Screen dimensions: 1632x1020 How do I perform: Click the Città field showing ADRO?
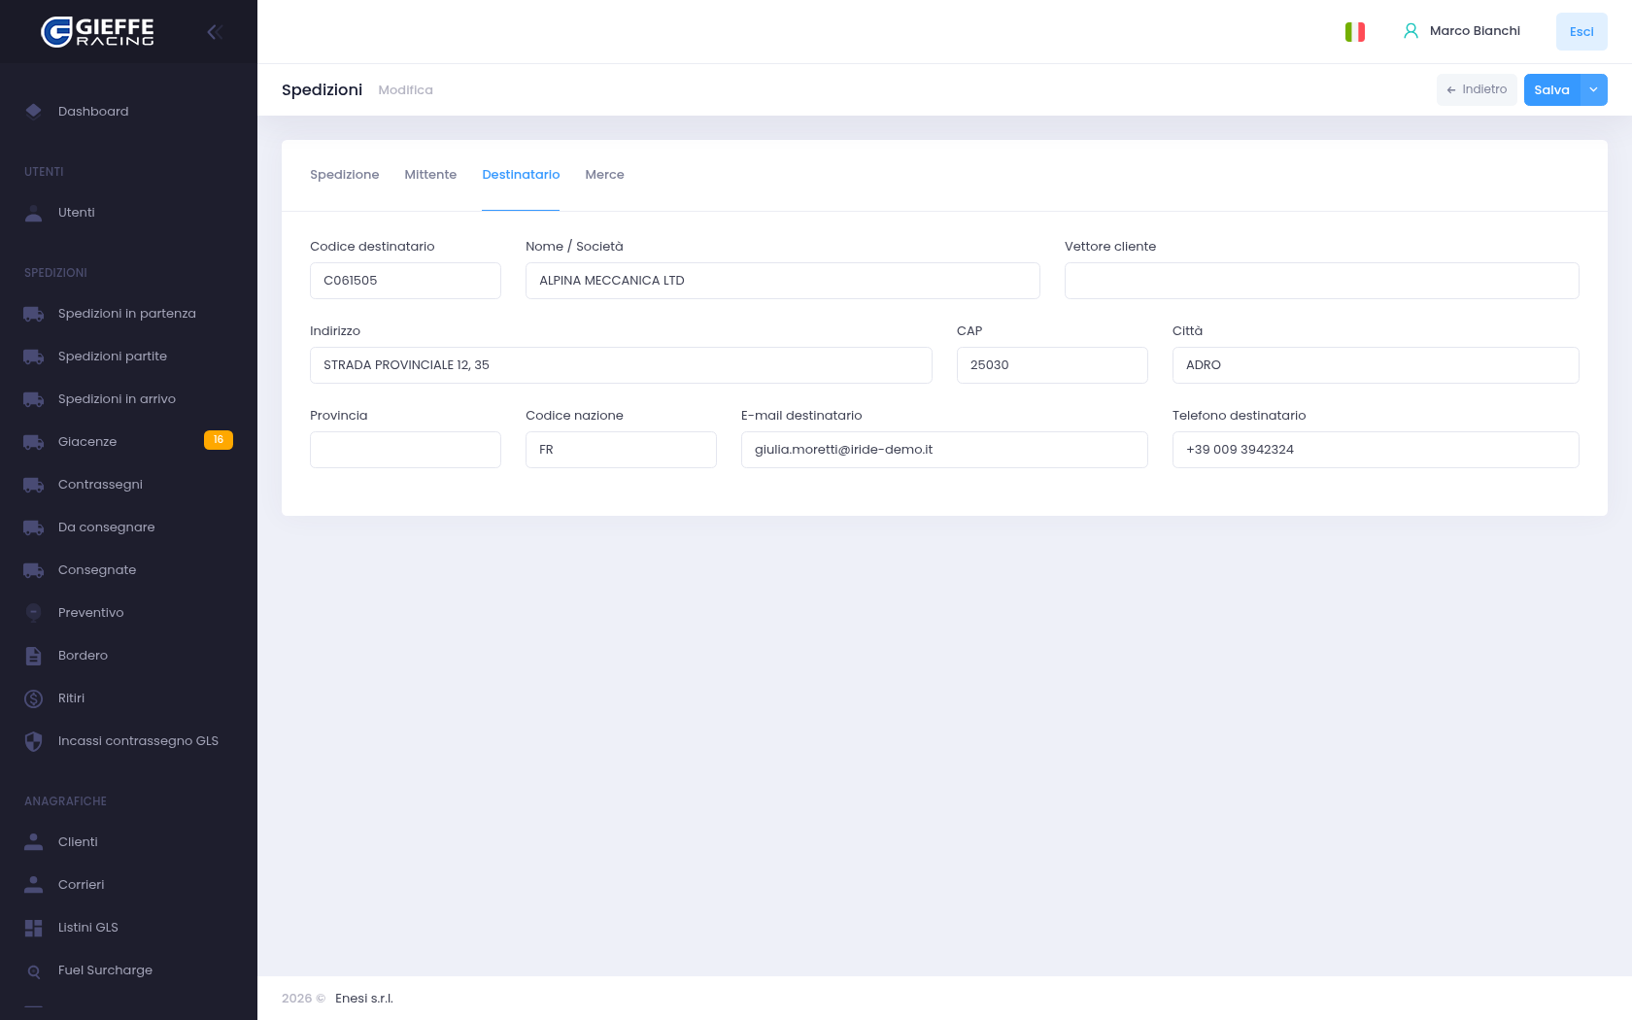(1376, 365)
